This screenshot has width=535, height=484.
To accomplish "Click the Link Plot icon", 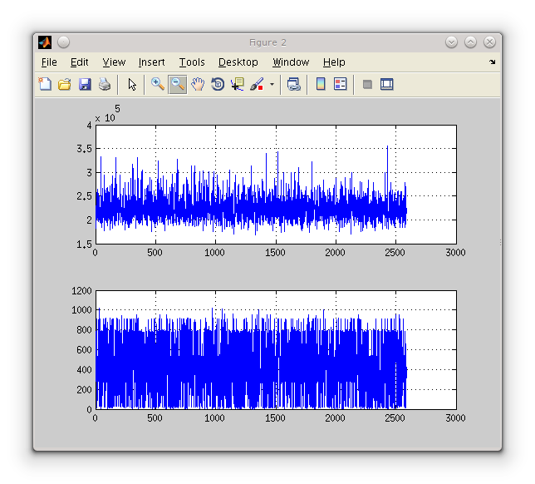I will 293,84.
